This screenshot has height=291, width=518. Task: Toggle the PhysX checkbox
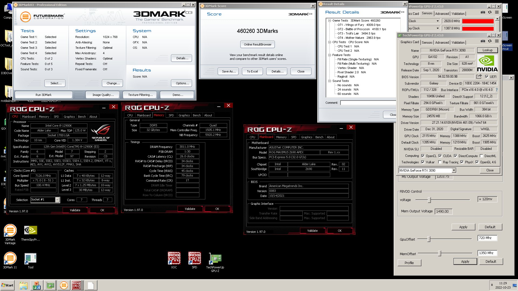462,162
